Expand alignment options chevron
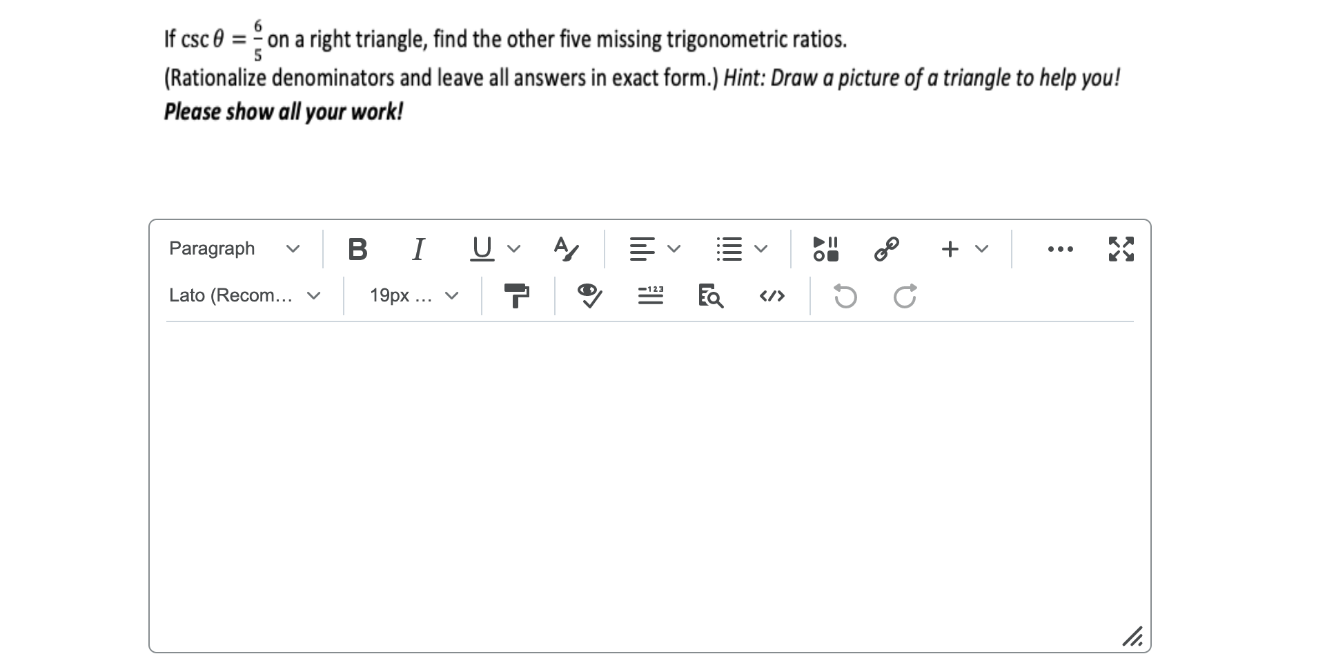 pos(674,248)
